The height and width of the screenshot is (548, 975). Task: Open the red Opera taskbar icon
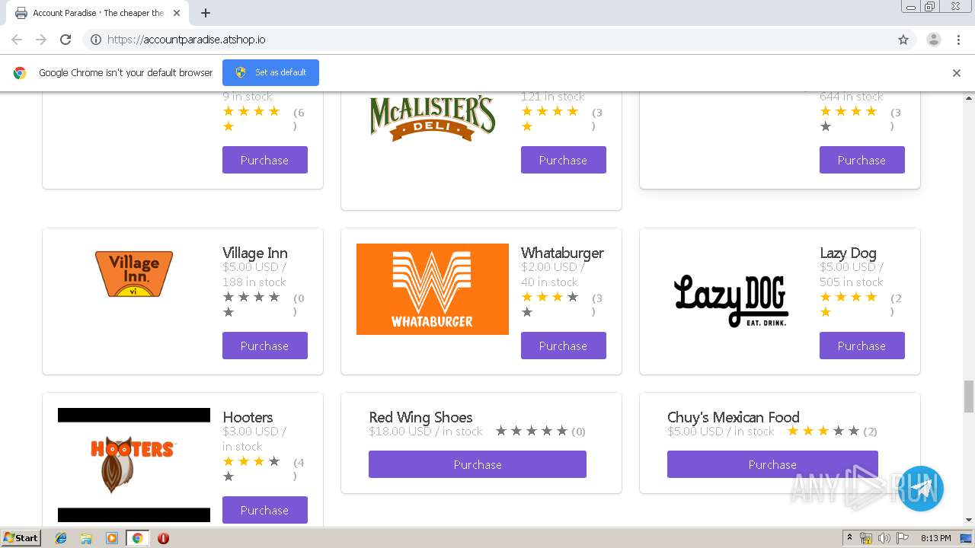tap(163, 538)
